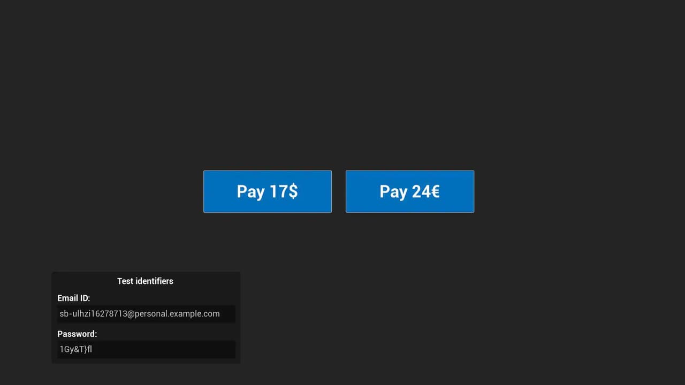This screenshot has width=685, height=385.
Task: Choose the dollar payment option
Action: [268, 191]
